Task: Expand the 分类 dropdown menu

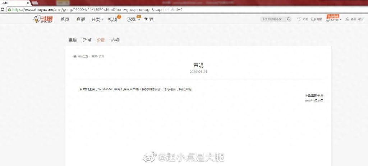Action: 102,20
